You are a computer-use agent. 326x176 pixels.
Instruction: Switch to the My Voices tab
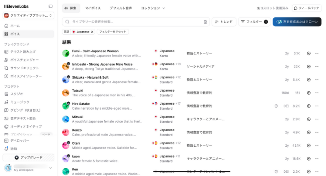93,8
